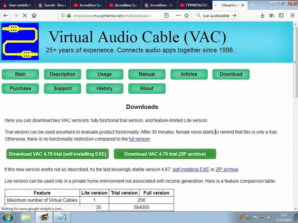Click the scrollbar down arrow
This screenshot has height=223, width=298.
[x=295, y=209]
